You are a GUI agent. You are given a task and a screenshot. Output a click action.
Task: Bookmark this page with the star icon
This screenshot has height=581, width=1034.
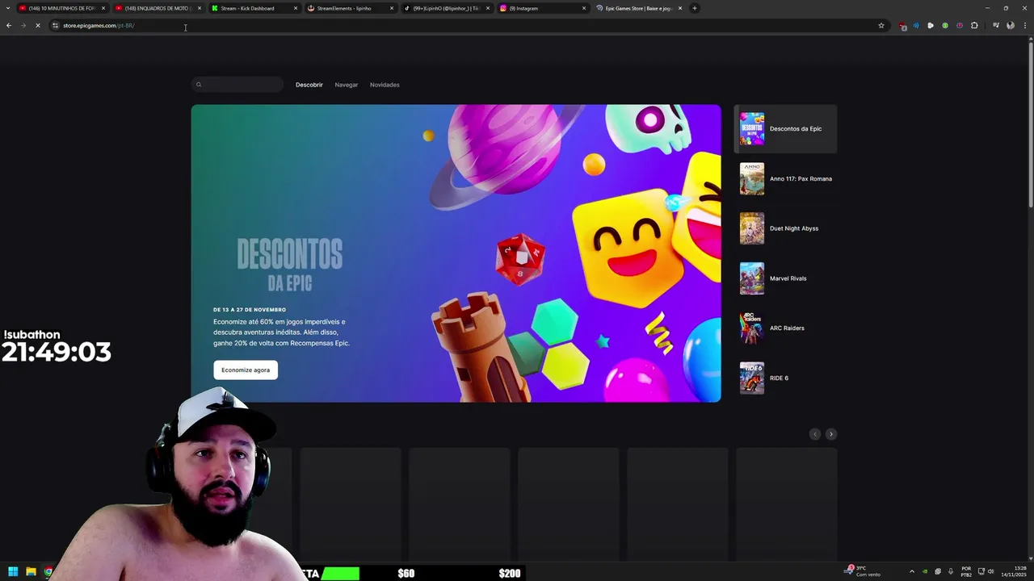point(881,25)
